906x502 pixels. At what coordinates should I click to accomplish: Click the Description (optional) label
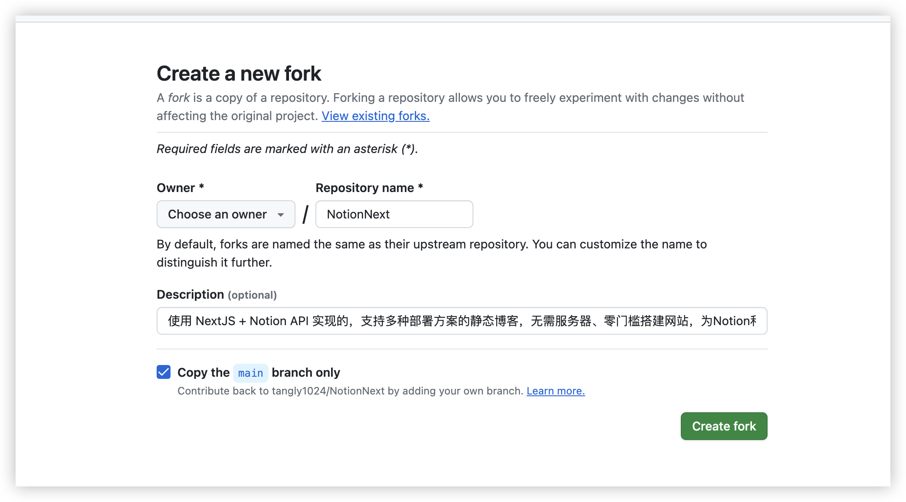pos(217,295)
